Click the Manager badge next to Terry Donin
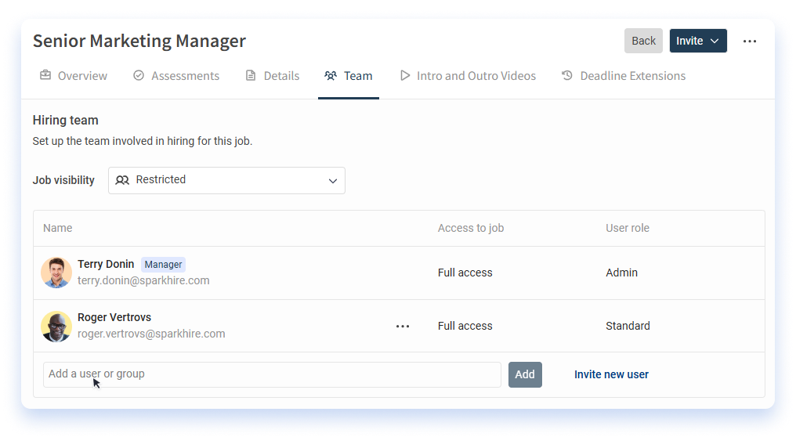Screen dimensions: 796x437 pyautogui.click(x=163, y=265)
